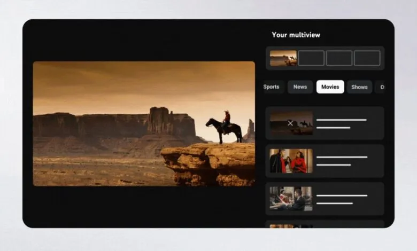Screen dimensions: 417x251
Task: Switch to the Shows category tab
Action: click(359, 87)
